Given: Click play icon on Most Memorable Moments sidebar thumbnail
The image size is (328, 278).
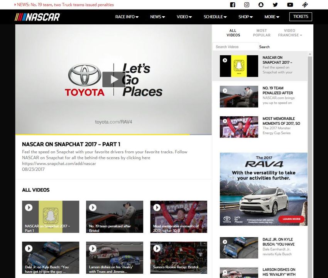Looking at the screenshot, I should click(x=225, y=121).
